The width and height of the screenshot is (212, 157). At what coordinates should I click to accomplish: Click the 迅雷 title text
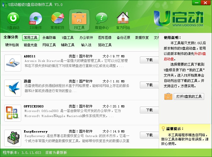27,81
